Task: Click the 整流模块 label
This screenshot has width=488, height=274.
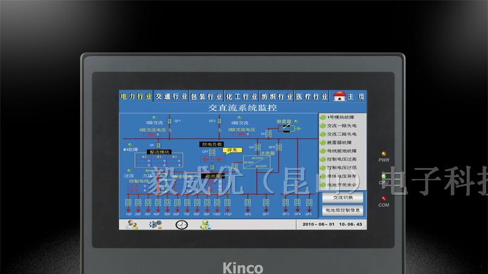Action: tap(159, 152)
